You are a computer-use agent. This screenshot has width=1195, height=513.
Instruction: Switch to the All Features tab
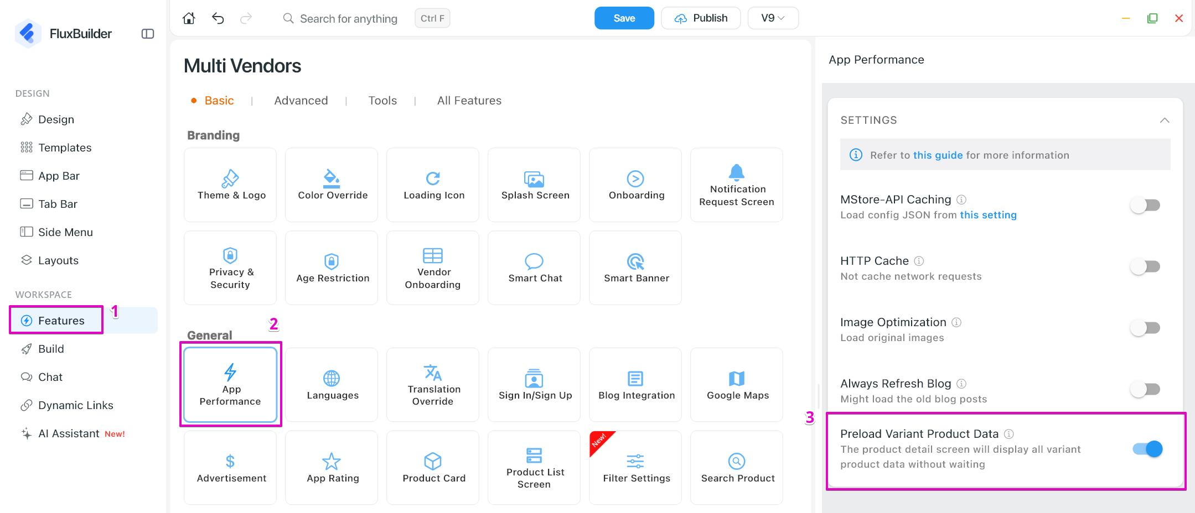click(x=469, y=101)
